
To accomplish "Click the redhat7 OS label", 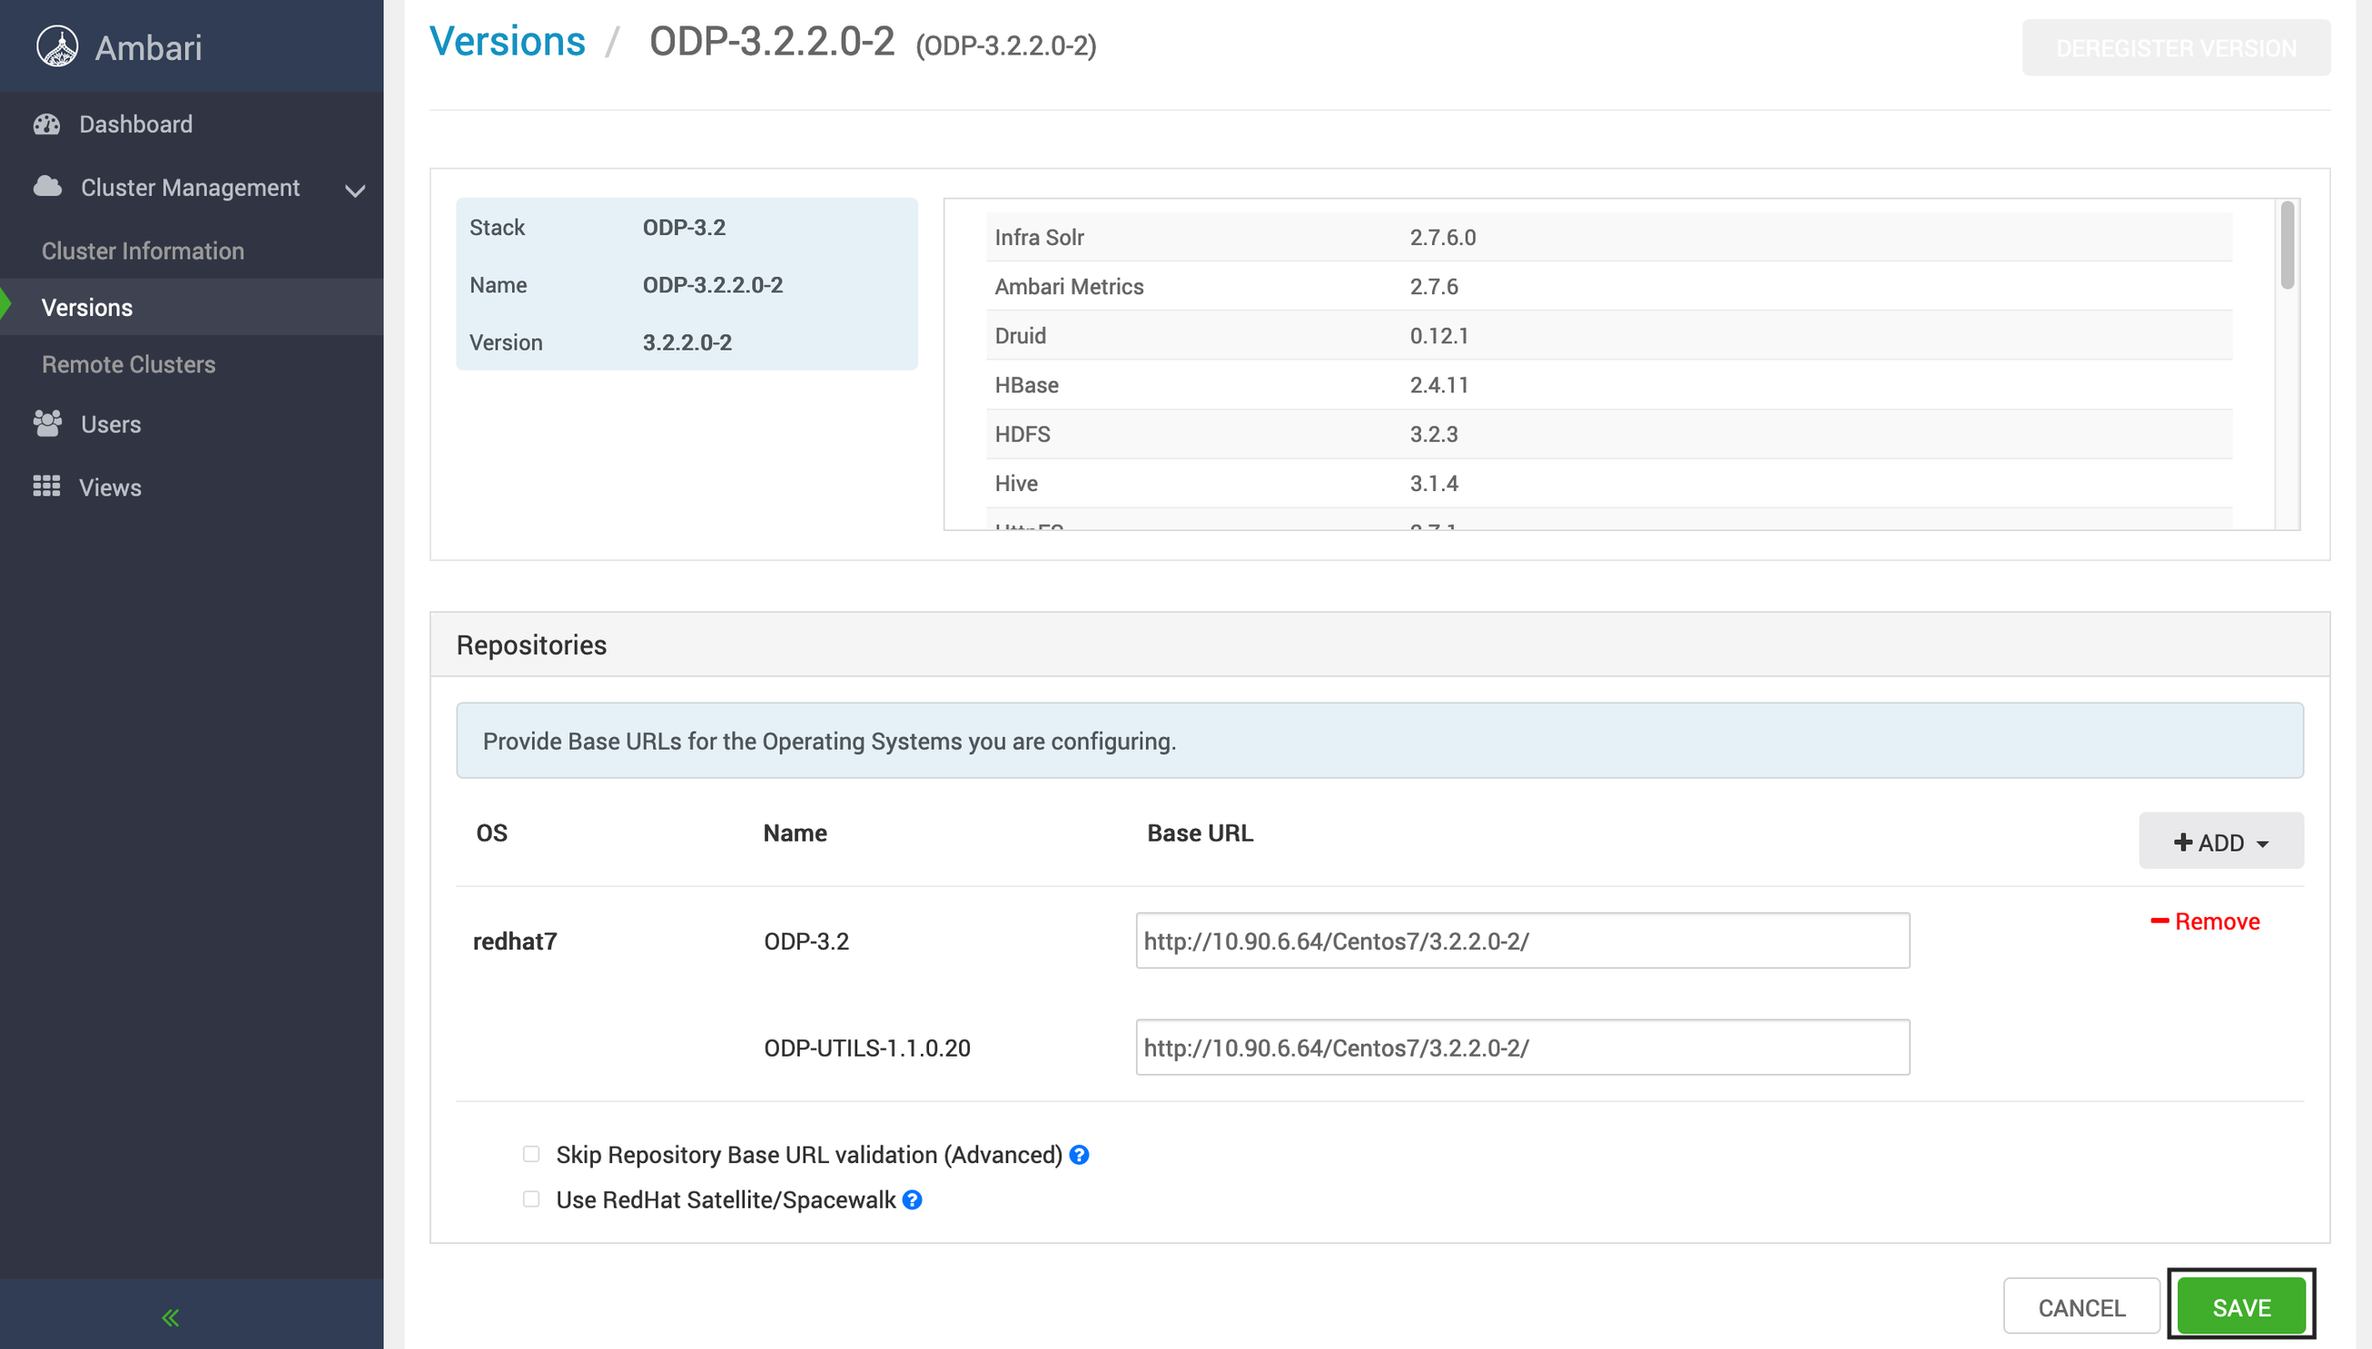I will point(514,941).
